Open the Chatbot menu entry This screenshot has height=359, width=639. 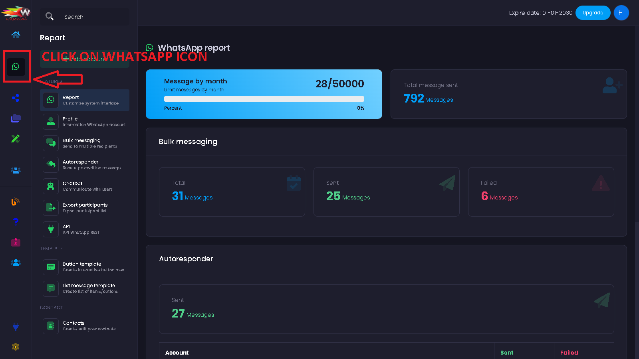(x=85, y=186)
